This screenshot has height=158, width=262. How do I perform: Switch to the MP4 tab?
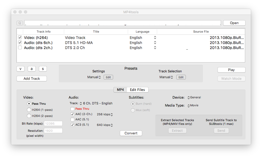[120, 90]
